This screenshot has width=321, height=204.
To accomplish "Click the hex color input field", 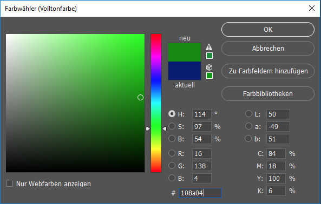I will pos(200,193).
